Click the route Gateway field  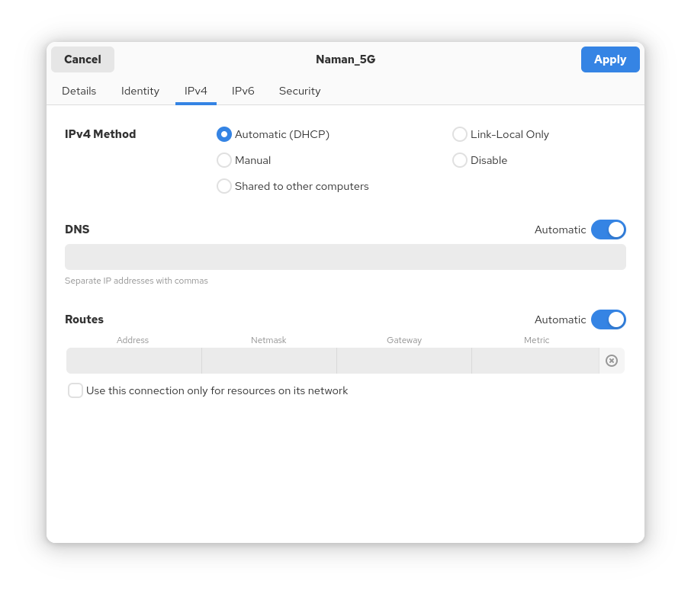[404, 361]
